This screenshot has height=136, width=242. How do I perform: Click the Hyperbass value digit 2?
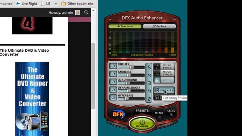[149, 99]
